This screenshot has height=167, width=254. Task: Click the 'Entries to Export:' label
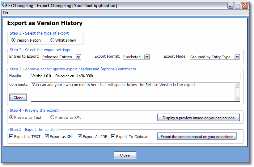click(x=24, y=56)
